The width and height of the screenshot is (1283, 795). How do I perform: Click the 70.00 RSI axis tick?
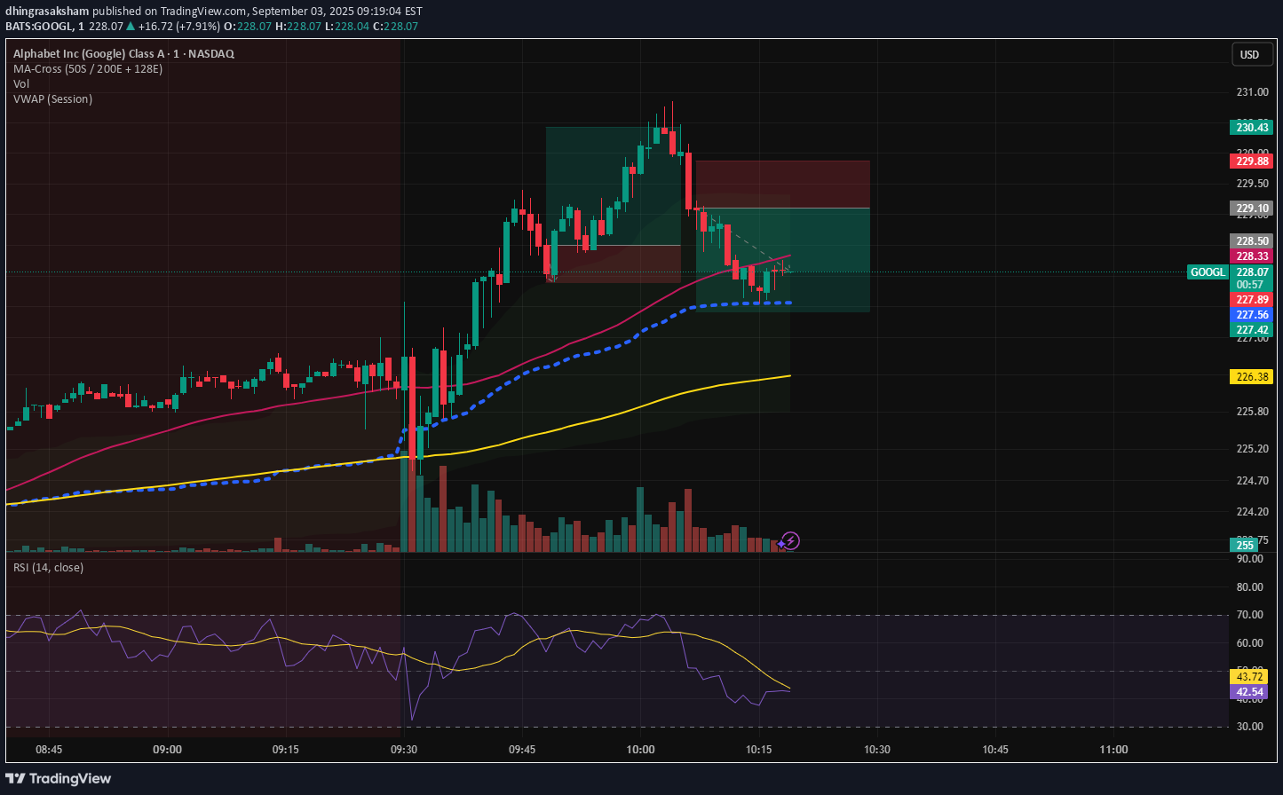(x=1250, y=615)
